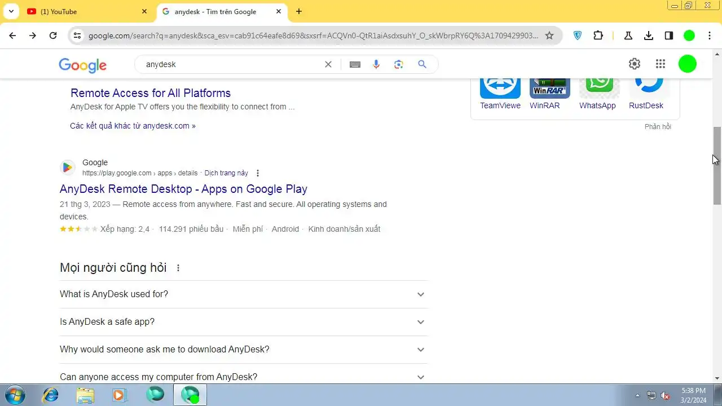Click the browser forward arrow
This screenshot has width=722, height=406.
click(33, 36)
